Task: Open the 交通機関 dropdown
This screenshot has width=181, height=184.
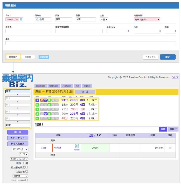Action: [147, 19]
